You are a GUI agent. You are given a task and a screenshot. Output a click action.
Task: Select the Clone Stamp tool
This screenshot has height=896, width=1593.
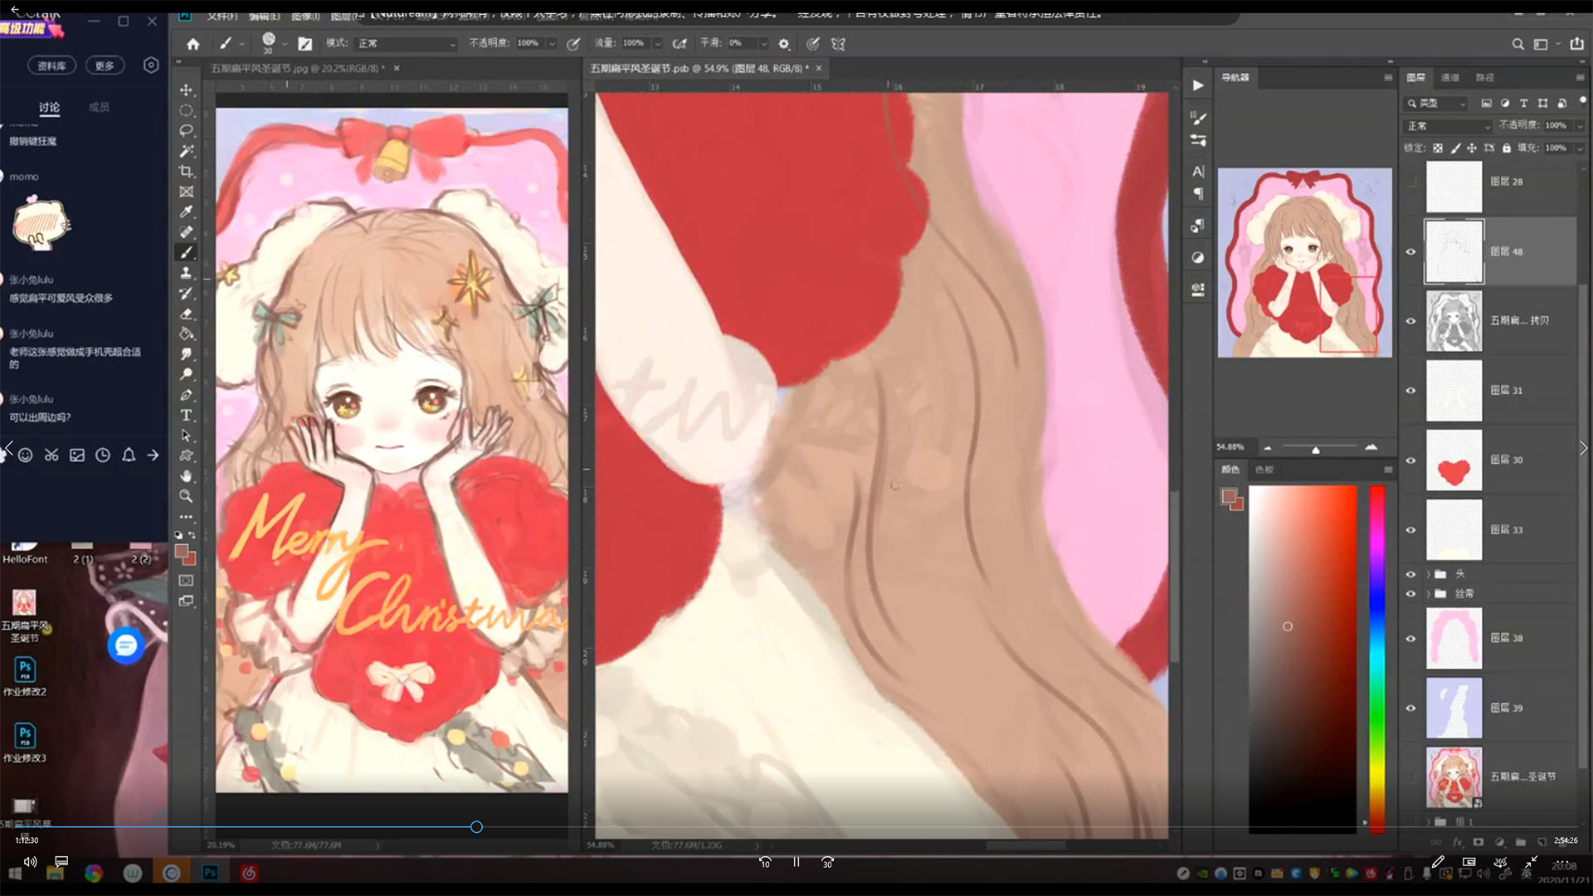click(186, 273)
